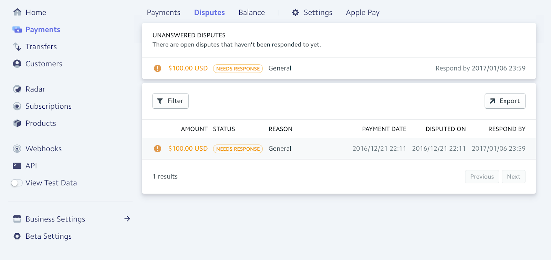
Task: Select the dispute row dated 2016/12/21
Action: [339, 149]
